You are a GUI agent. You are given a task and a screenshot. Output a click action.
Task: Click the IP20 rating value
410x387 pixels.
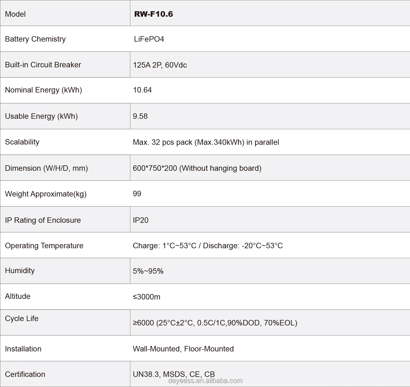click(140, 220)
